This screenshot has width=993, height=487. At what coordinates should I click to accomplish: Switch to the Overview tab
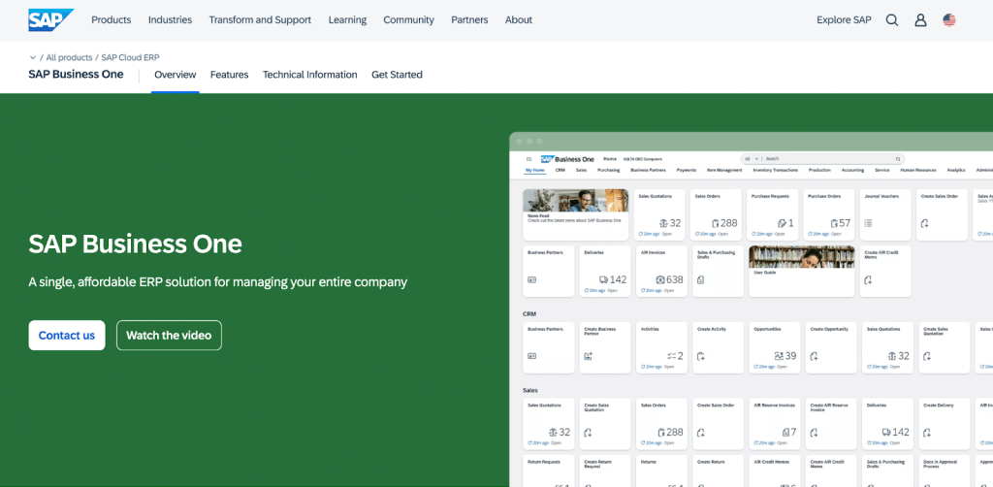(x=176, y=75)
